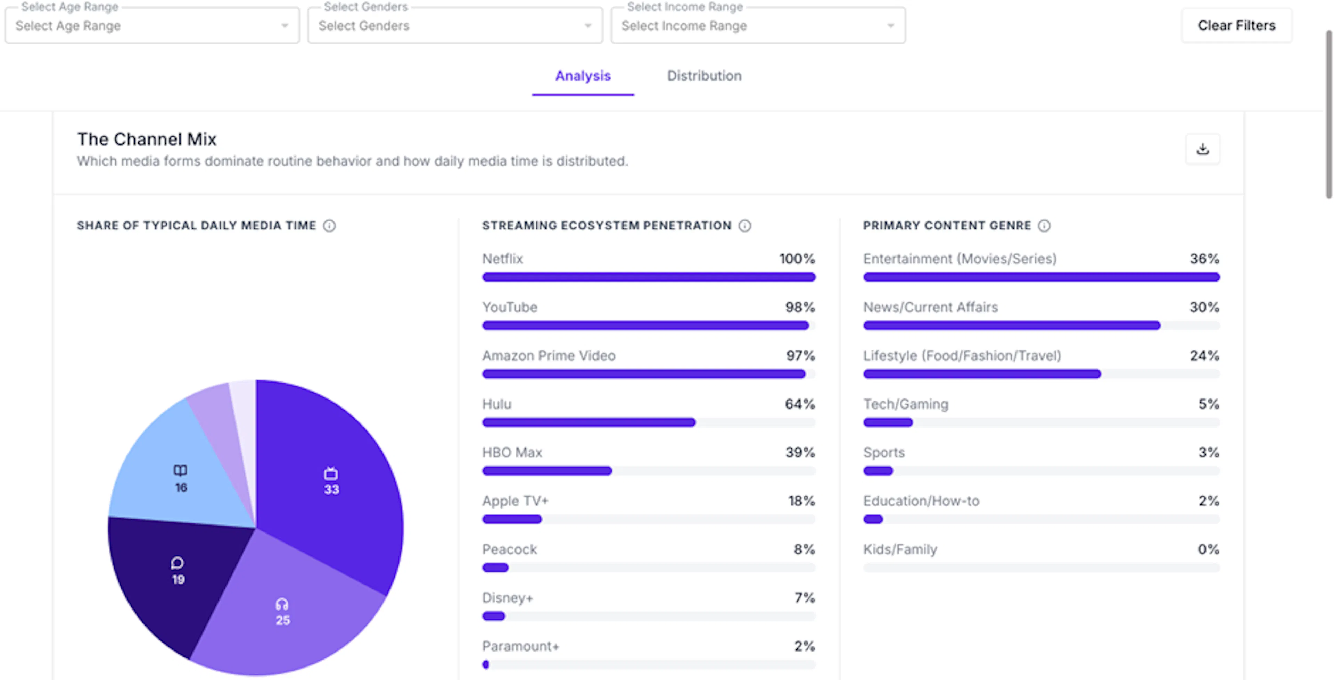The image size is (1334, 680).
Task: Click the '36%' Entertainment value
Action: (1204, 259)
